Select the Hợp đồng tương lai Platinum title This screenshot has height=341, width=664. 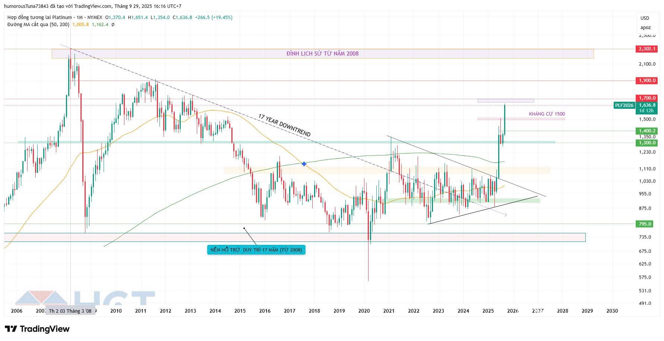click(x=39, y=18)
